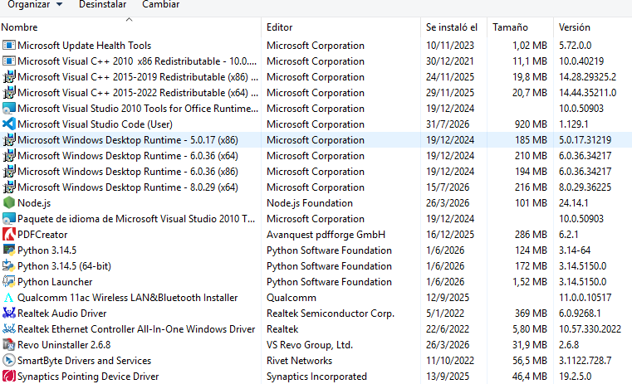Viewport: 632px width, 384px height.
Task: Click the Desktop Runtime 6.0.36 (x64) icon
Action: 9,155
